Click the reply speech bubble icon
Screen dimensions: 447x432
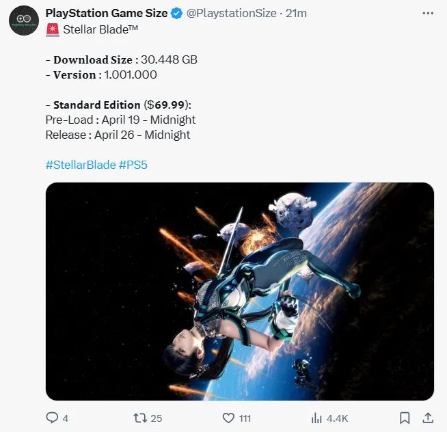click(52, 418)
